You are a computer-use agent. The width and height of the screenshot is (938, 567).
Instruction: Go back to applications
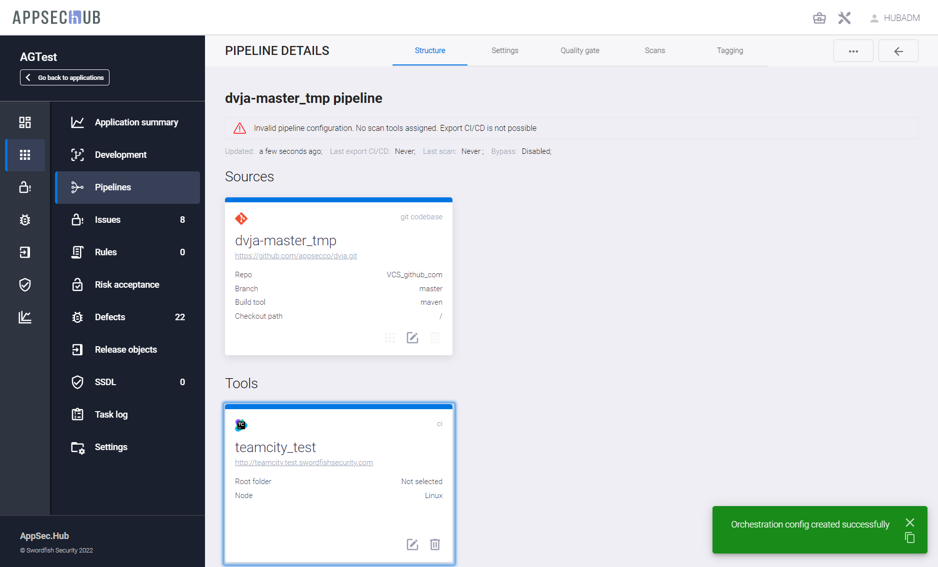[x=64, y=77]
